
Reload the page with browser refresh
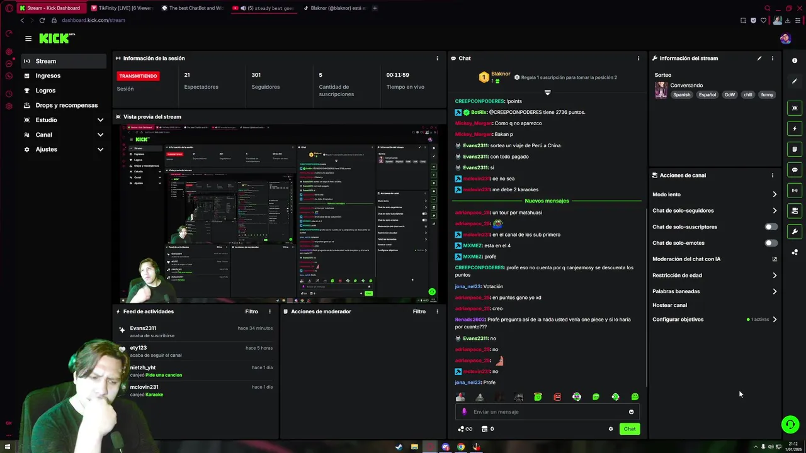[x=42, y=20]
